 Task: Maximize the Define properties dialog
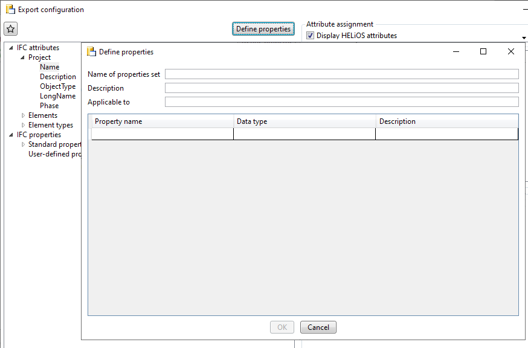[483, 51]
